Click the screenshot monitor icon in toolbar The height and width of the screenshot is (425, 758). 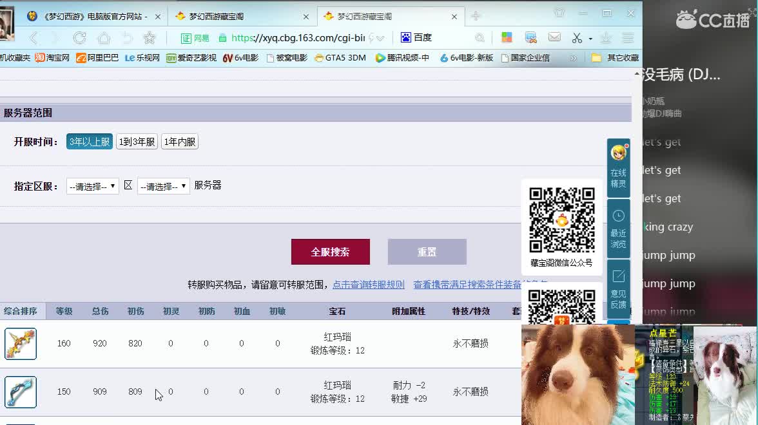531,37
